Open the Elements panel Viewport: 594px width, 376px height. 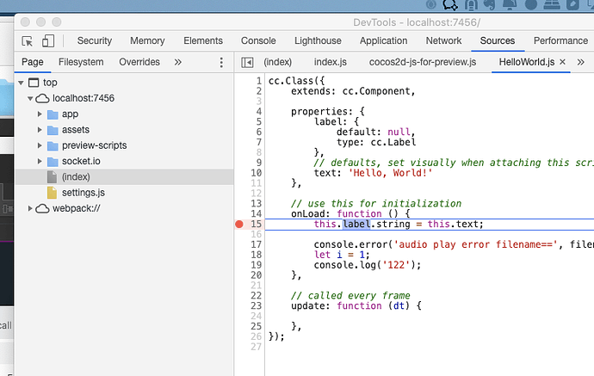[203, 41]
